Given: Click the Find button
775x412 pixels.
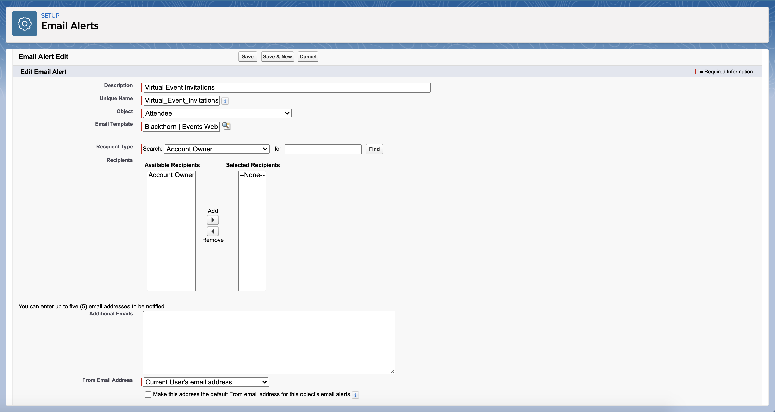Looking at the screenshot, I should [x=374, y=149].
